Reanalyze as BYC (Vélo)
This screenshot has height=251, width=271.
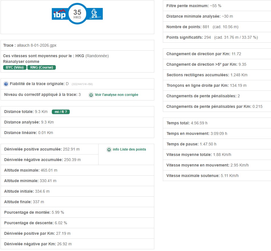15,67
